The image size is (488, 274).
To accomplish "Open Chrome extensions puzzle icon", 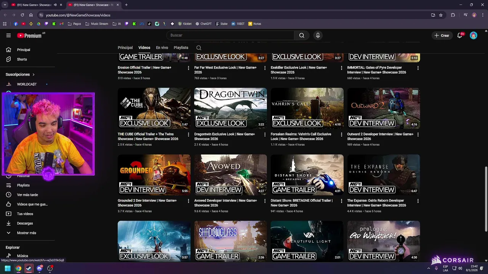I will click(453, 15).
